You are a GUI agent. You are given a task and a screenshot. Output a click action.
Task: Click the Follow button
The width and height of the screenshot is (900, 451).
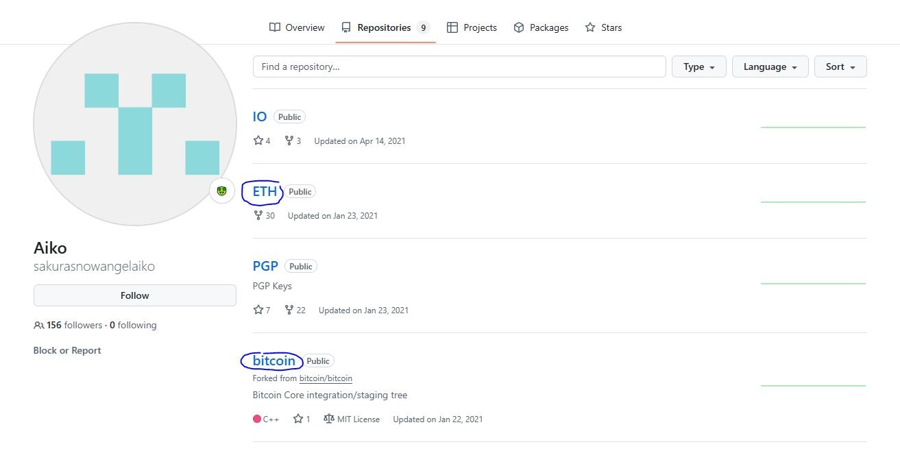135,295
